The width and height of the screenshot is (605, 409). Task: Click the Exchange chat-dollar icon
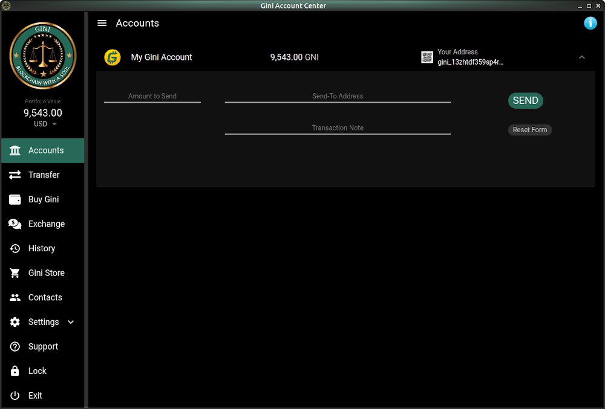(x=15, y=224)
